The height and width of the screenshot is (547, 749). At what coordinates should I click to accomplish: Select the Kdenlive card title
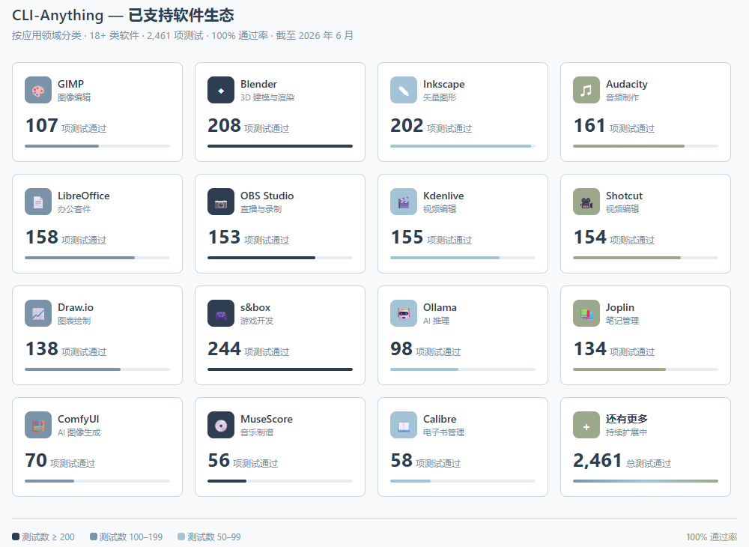click(443, 196)
